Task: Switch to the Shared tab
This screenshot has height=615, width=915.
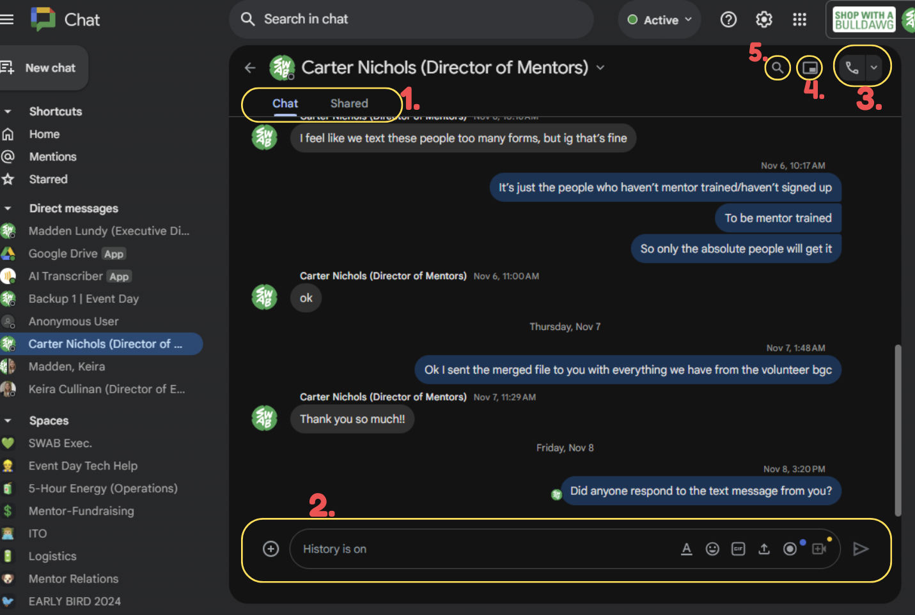Action: [349, 103]
